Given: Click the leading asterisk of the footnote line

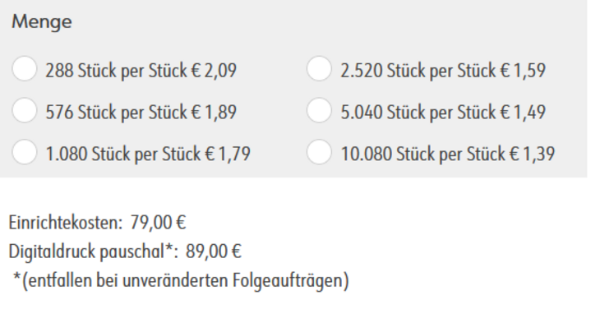Looking at the screenshot, I should tap(16, 278).
